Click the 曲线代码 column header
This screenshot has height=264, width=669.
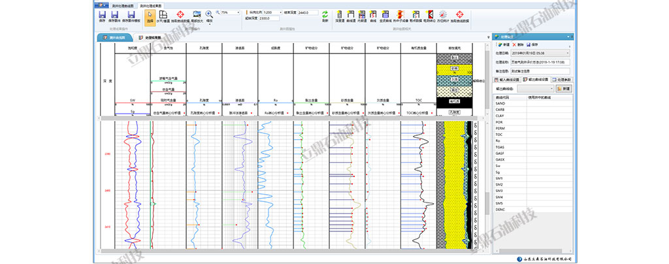tap(510, 97)
